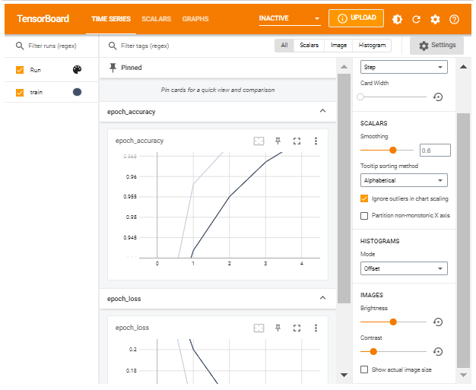Fit epoch_accuracy chart domain to data

point(259,141)
